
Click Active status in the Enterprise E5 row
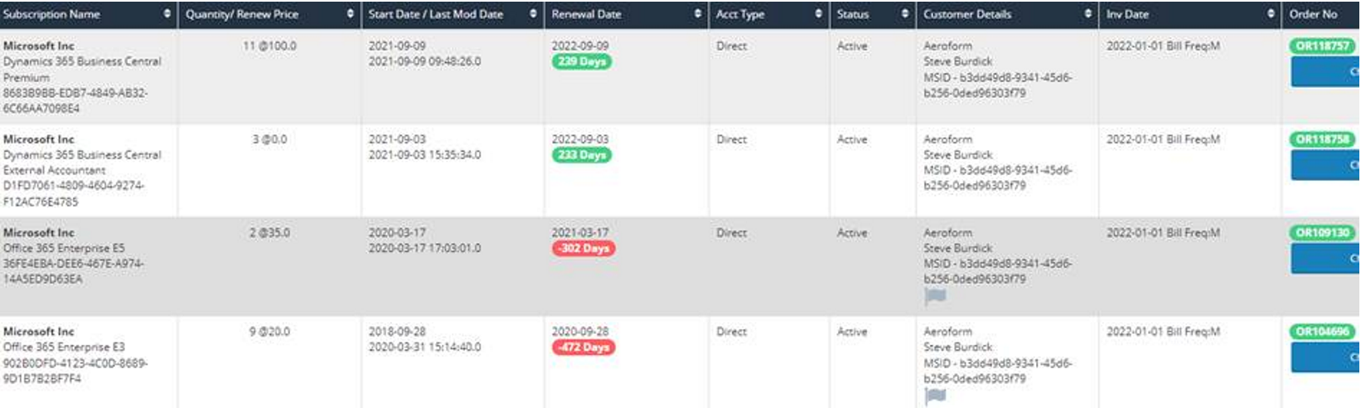pyautogui.click(x=852, y=233)
